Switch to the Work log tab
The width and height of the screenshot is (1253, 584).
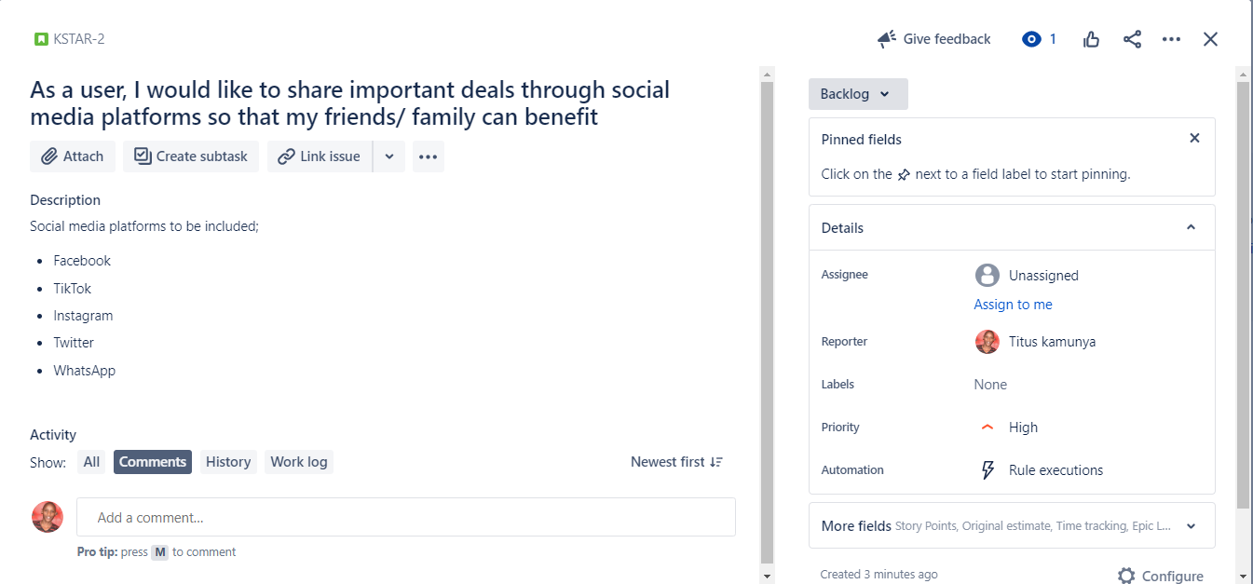[x=299, y=462]
